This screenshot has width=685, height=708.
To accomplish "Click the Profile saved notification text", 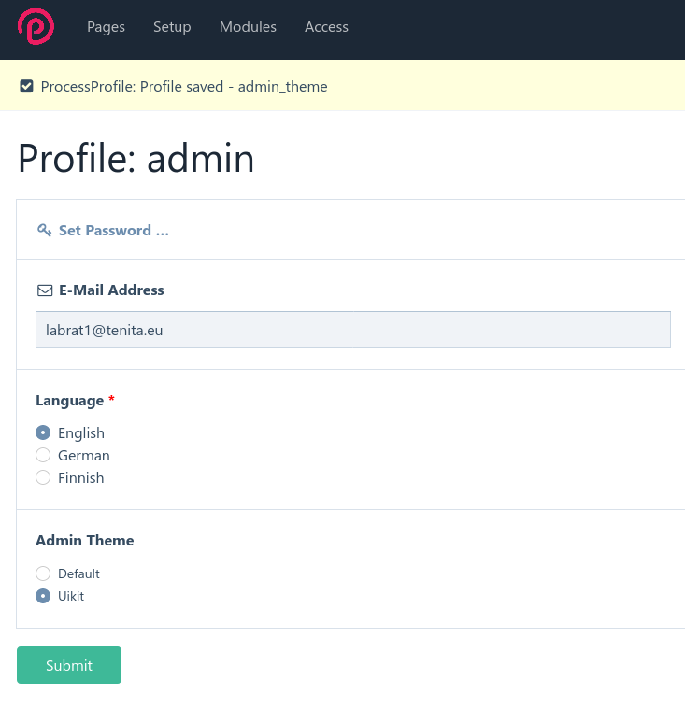I will click(x=184, y=86).
